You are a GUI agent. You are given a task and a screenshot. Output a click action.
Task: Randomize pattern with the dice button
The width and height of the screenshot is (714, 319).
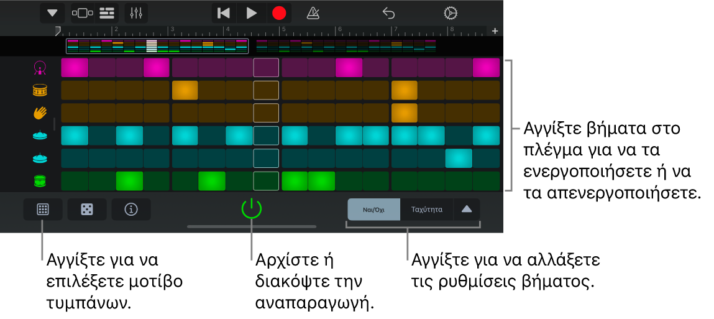(87, 210)
